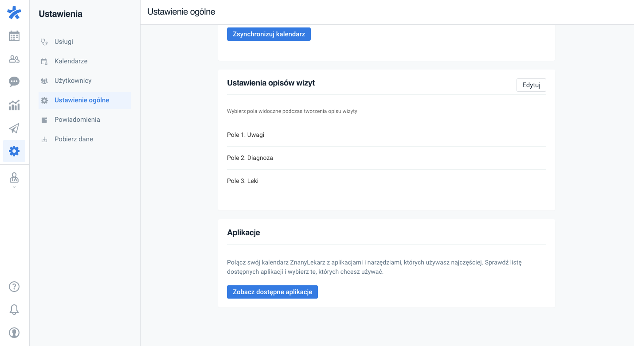This screenshot has width=634, height=346.
Task: Click the Zobacz dostępne aplikacje button
Action: (272, 292)
